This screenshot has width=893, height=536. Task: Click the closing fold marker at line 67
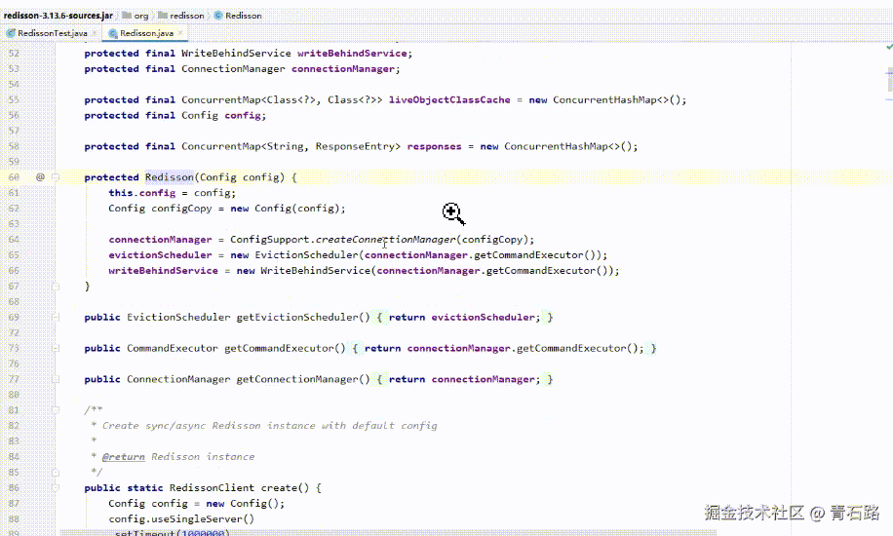pyautogui.click(x=56, y=286)
